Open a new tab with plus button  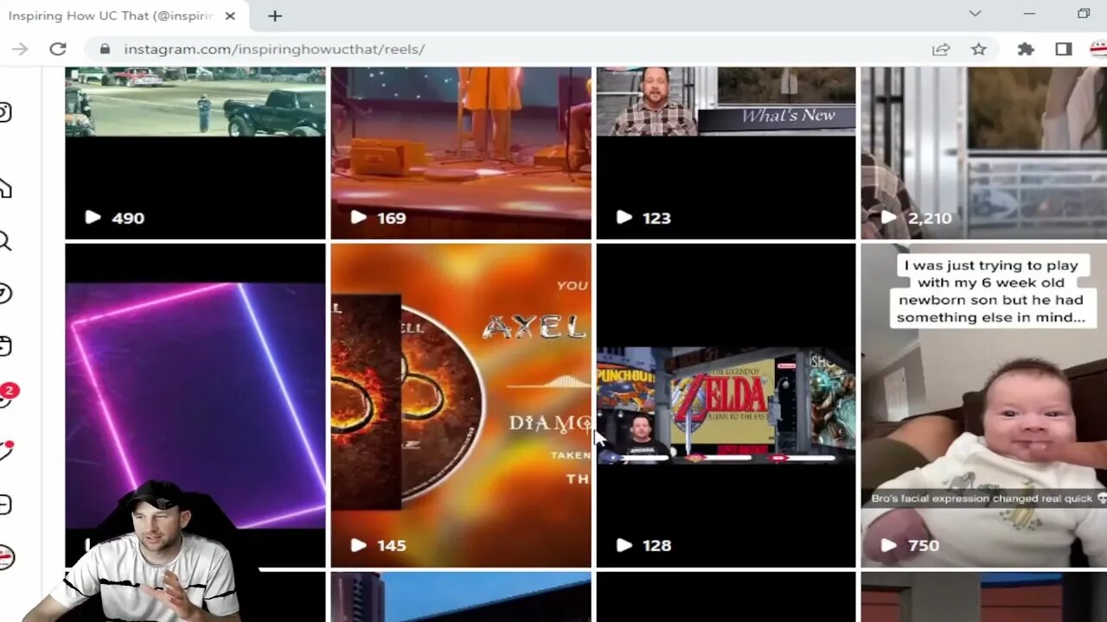[x=274, y=16]
